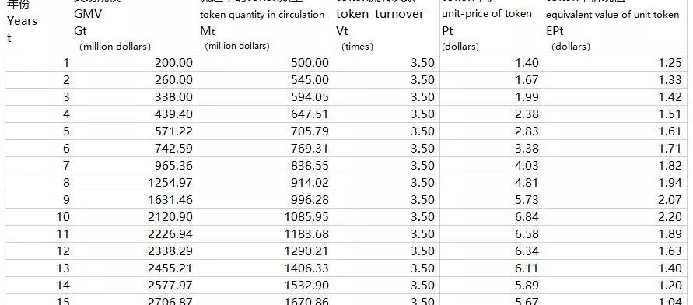The height and width of the screenshot is (305, 693).
Task: Select GMV value 2120.90
Action: [x=135, y=216]
